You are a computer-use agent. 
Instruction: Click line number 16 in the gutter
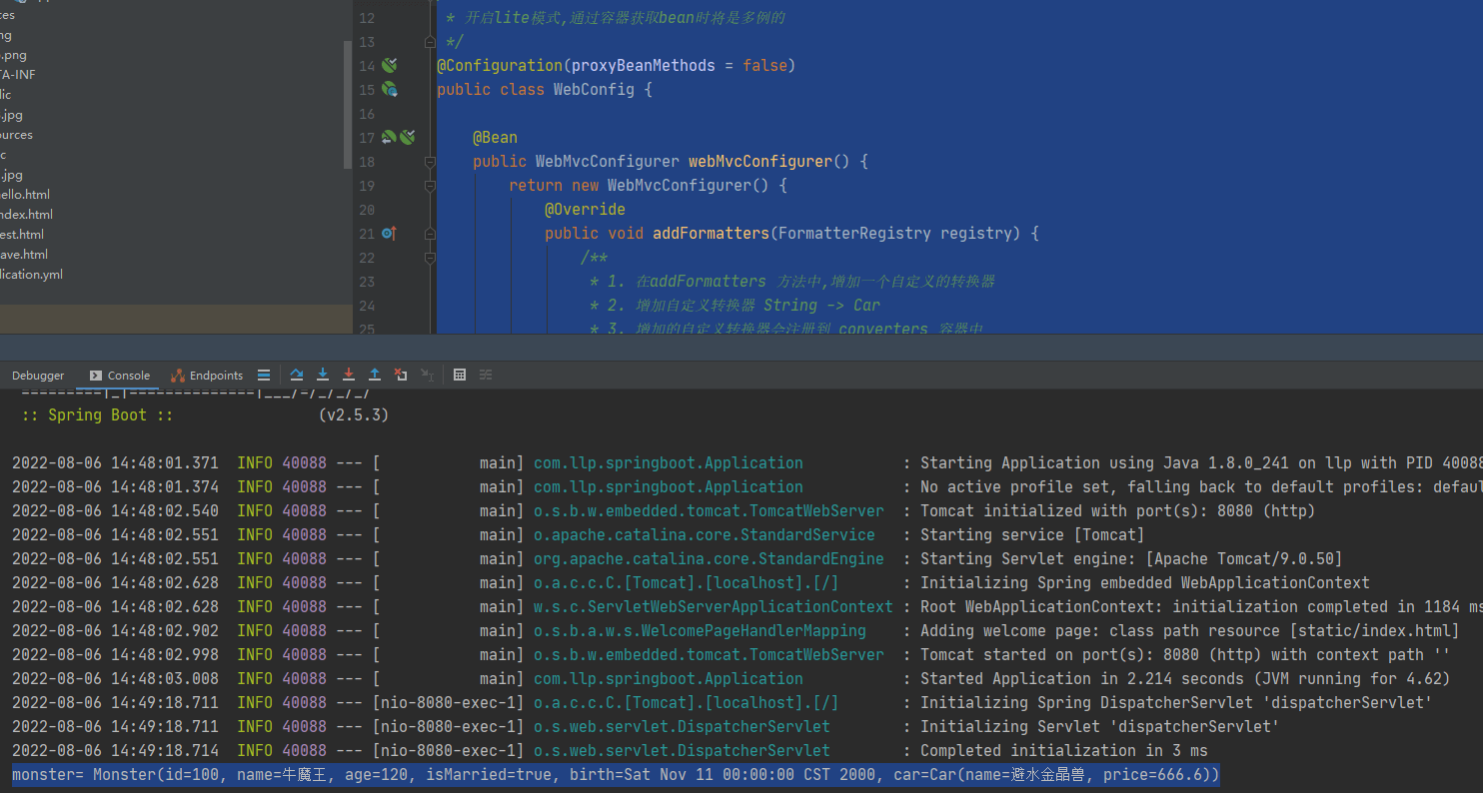click(366, 114)
